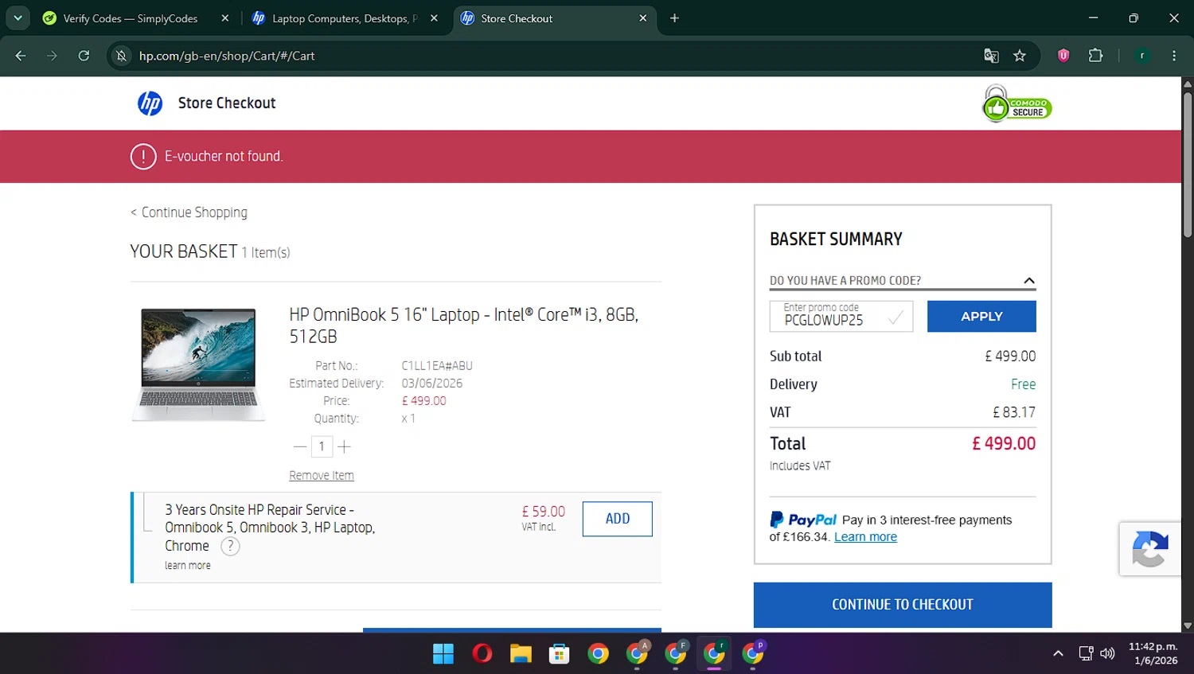Open HP OmniBook 5 16" Laptop title
This screenshot has width=1194, height=674.
464,325
